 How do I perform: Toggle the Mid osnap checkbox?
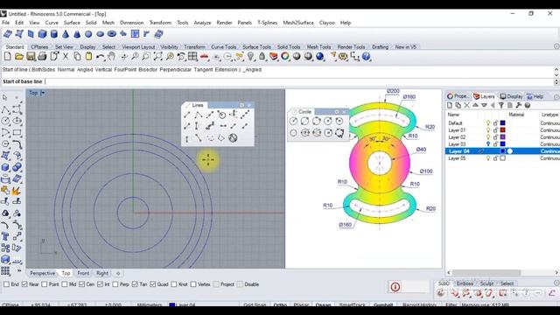tap(65, 284)
